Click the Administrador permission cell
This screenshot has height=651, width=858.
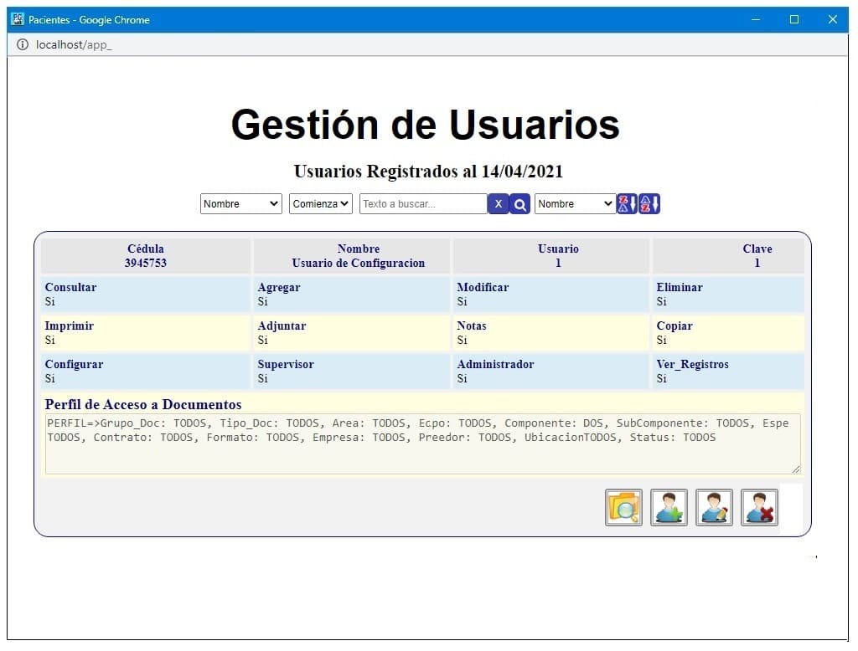(551, 372)
